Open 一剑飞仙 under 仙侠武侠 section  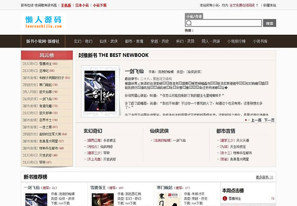(179, 141)
